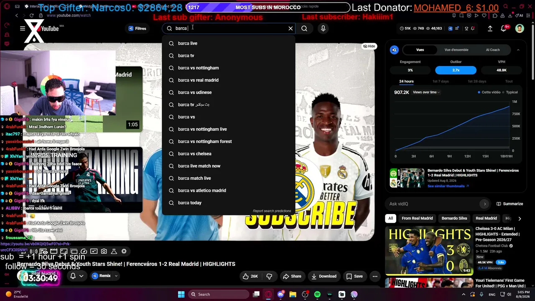Open the notifications bell with 9+ badge
Image resolution: width=535 pixels, height=301 pixels.
tap(504, 28)
